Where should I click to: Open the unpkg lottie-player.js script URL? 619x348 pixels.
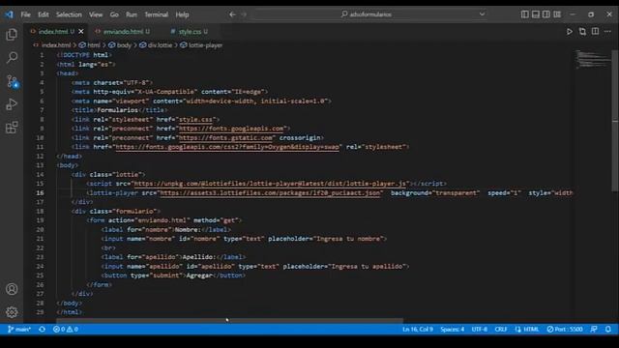[270, 184]
